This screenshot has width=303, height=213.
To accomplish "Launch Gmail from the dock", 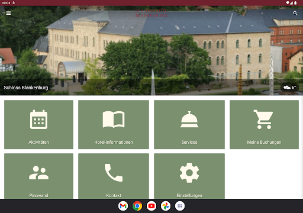I will click(123, 206).
